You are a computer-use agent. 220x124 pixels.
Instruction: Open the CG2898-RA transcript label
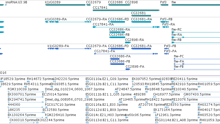click(134, 40)
